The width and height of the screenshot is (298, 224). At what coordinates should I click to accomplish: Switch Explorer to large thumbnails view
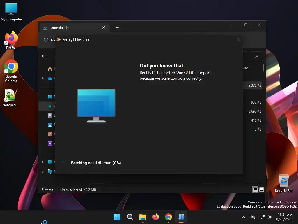tap(262, 190)
